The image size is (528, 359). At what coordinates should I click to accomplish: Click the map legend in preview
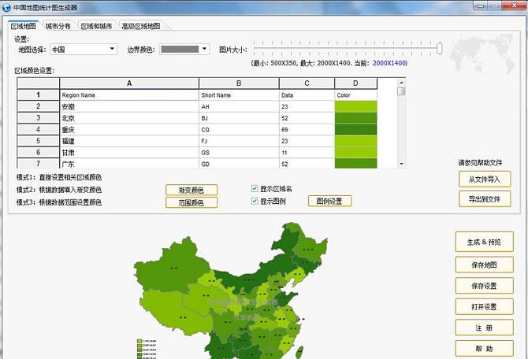(147, 350)
